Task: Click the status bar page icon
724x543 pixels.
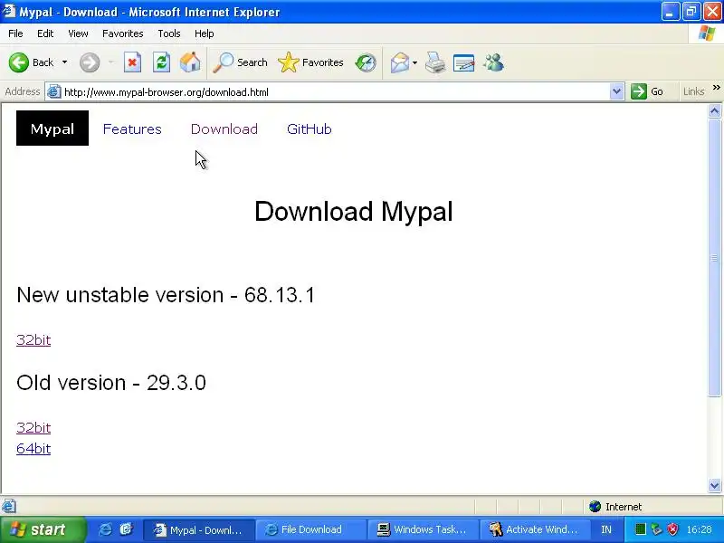Action: click(9, 506)
